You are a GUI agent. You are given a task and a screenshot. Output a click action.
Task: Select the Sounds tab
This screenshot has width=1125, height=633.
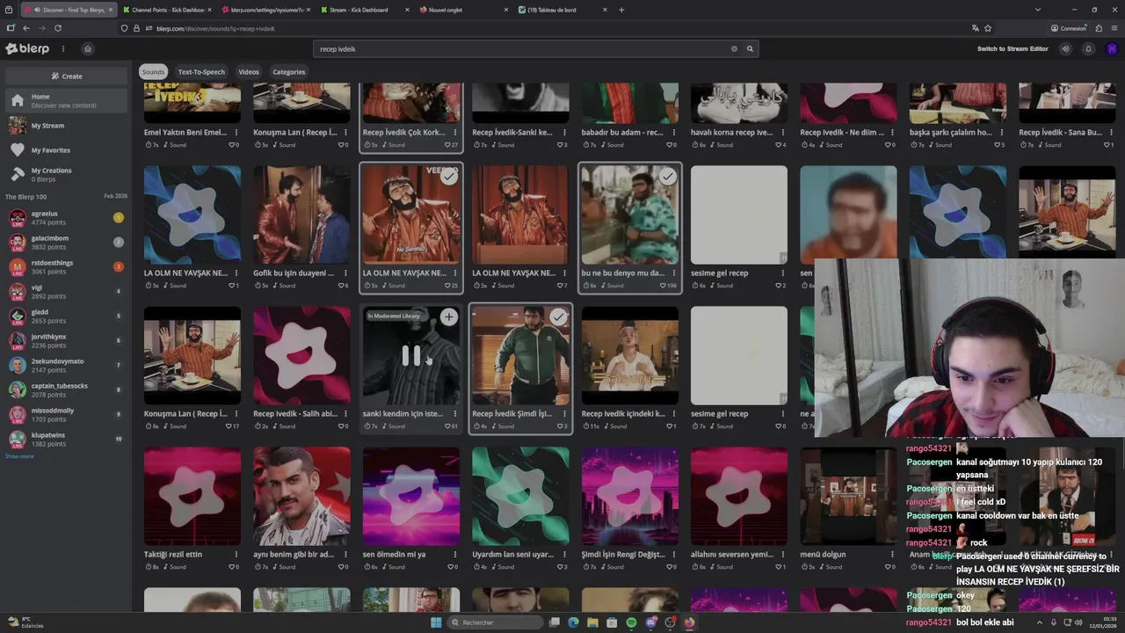pos(153,72)
